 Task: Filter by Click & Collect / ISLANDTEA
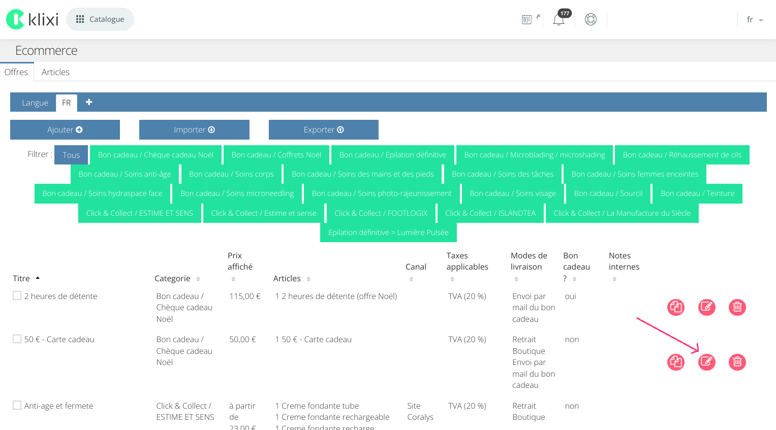[x=490, y=213]
